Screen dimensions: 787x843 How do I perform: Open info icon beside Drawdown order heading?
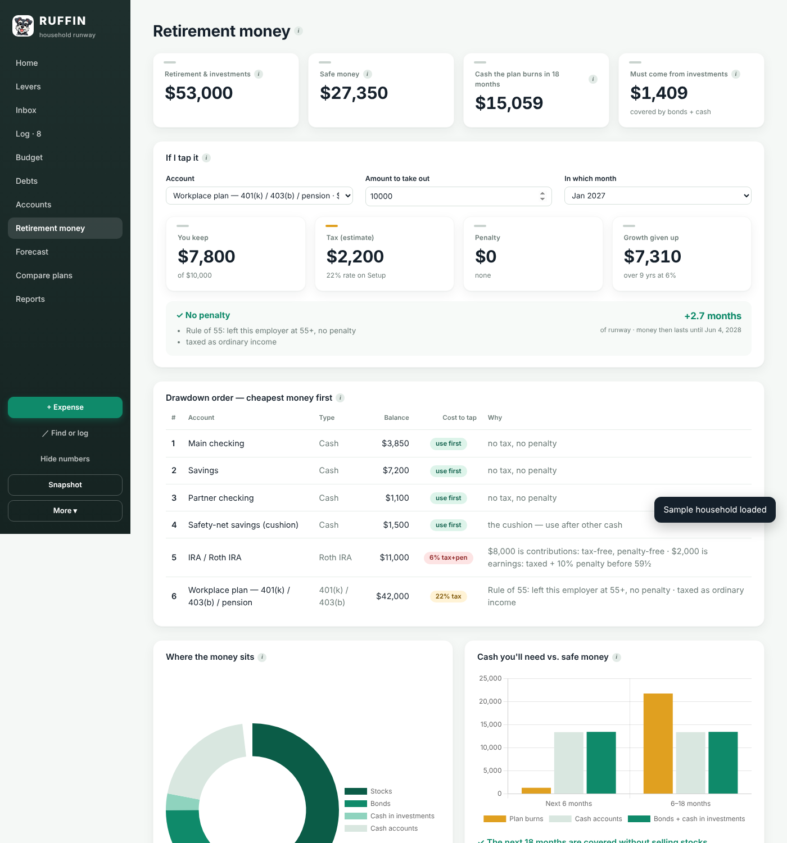(340, 398)
